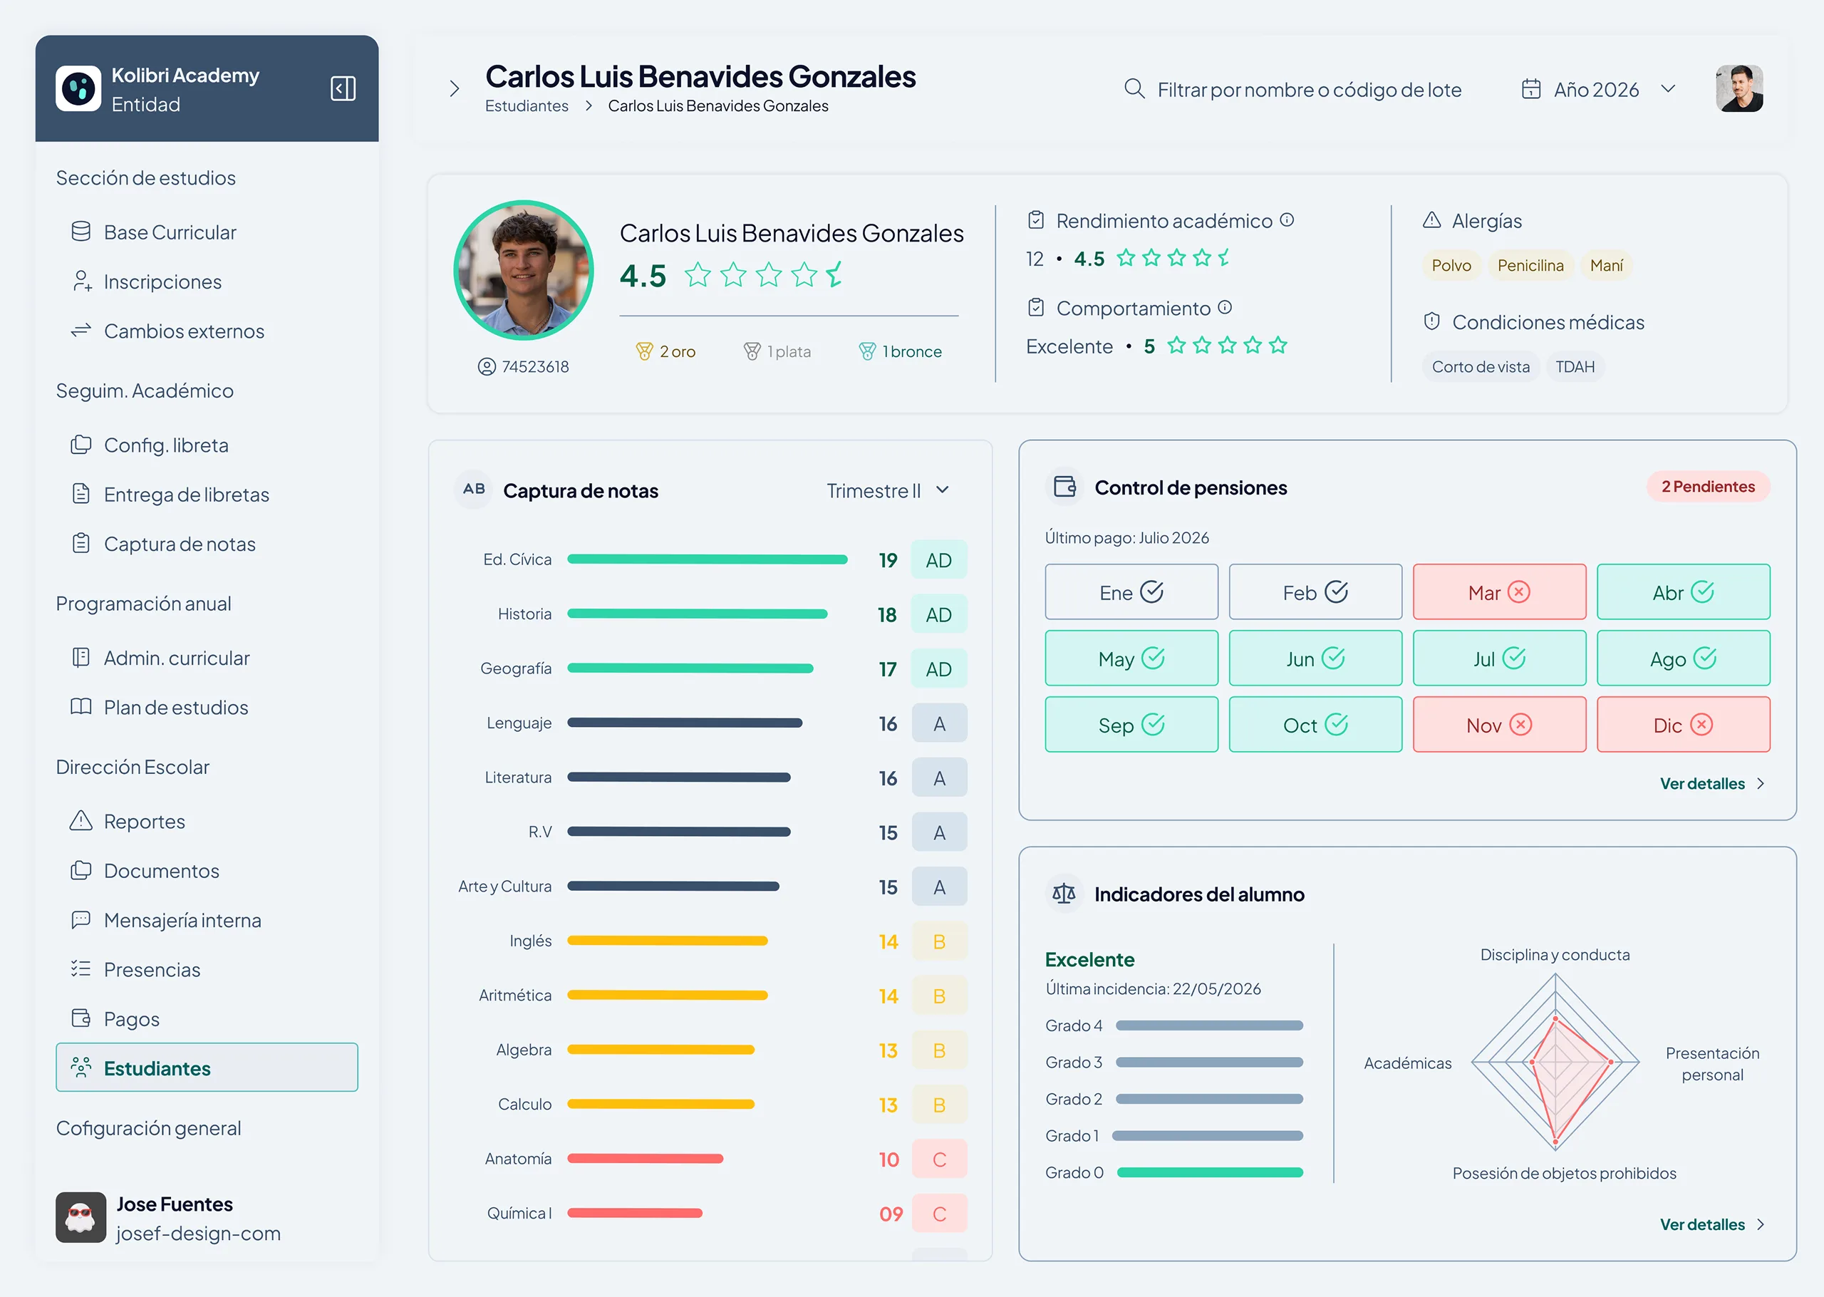This screenshot has height=1297, width=1824.
Task: Click the Estudiantes breadcrumb link
Action: (x=526, y=106)
